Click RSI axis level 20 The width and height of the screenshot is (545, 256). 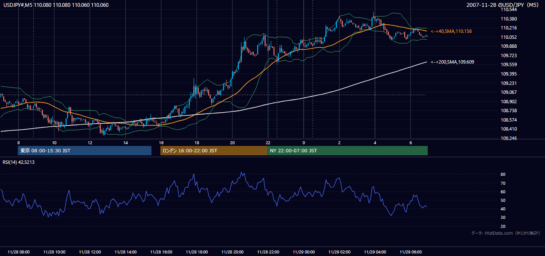point(503,227)
